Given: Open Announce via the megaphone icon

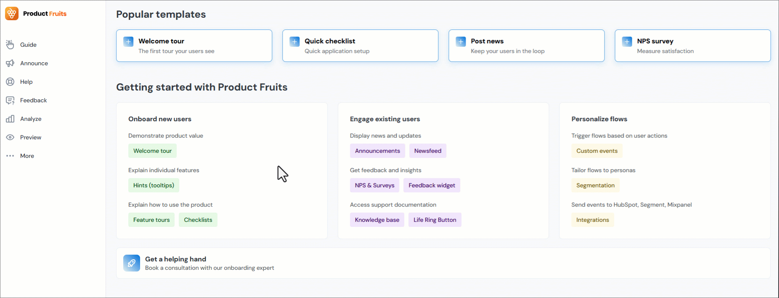Looking at the screenshot, I should click(10, 63).
